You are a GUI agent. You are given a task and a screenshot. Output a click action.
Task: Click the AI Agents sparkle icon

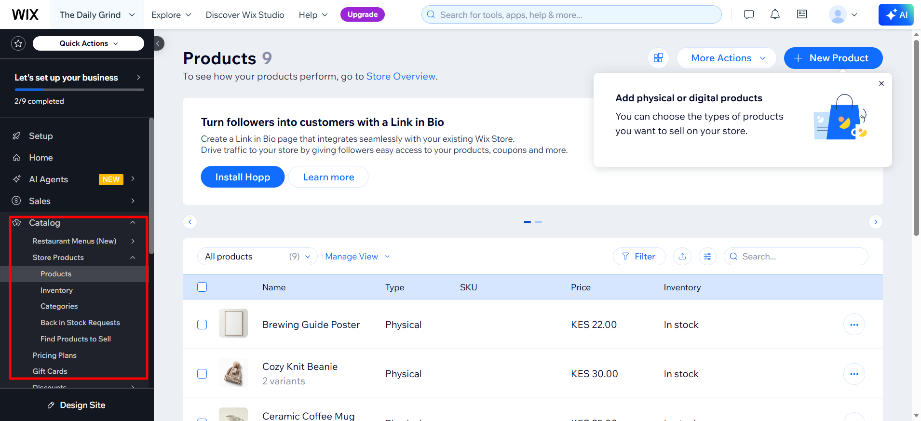(x=16, y=179)
